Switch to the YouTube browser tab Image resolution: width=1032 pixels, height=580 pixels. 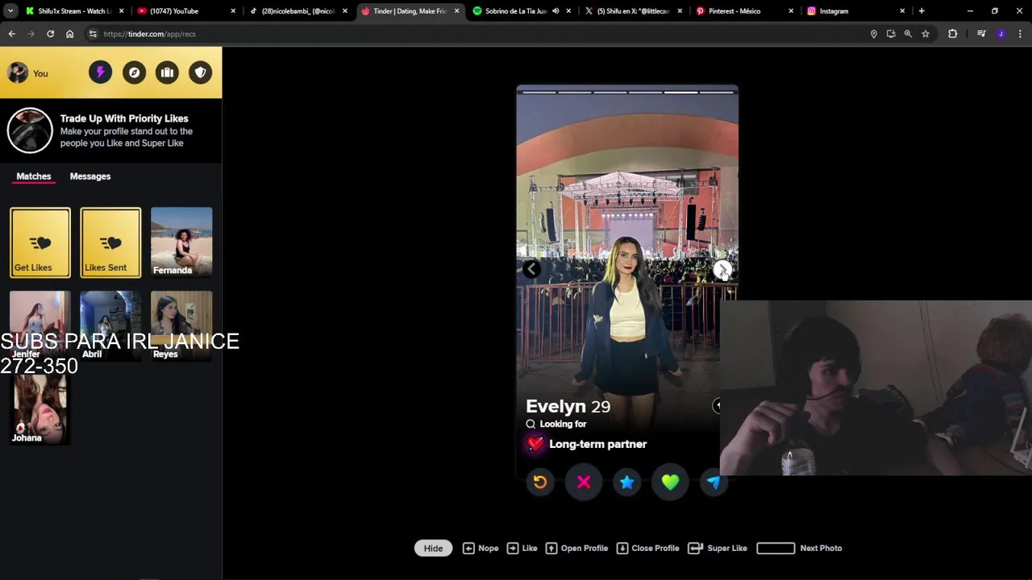[186, 11]
